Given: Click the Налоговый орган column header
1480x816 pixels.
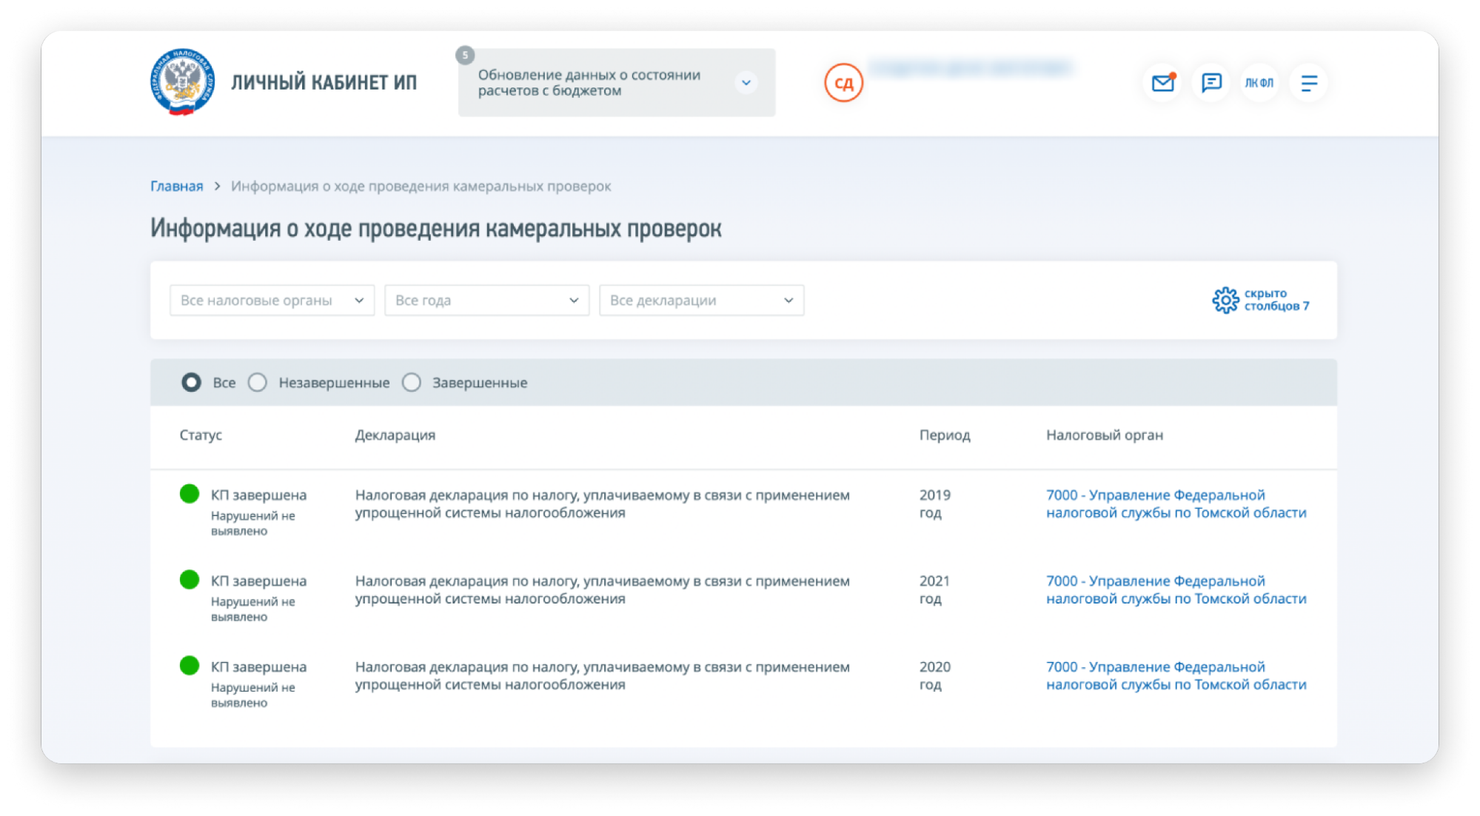Looking at the screenshot, I should point(1105,435).
